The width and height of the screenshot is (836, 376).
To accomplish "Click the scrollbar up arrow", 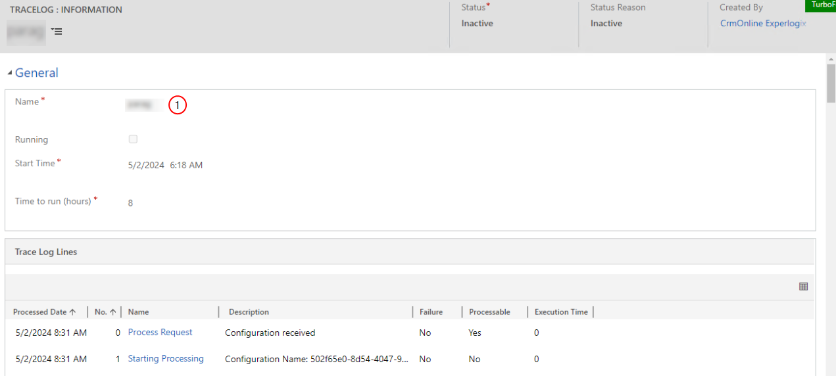I will [831, 60].
